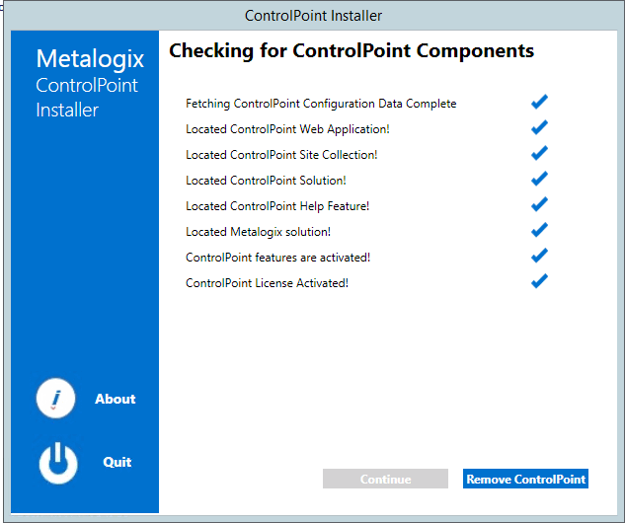This screenshot has width=625, height=523.
Task: Click the Located ControlPoint Web Application text
Action: click(287, 129)
